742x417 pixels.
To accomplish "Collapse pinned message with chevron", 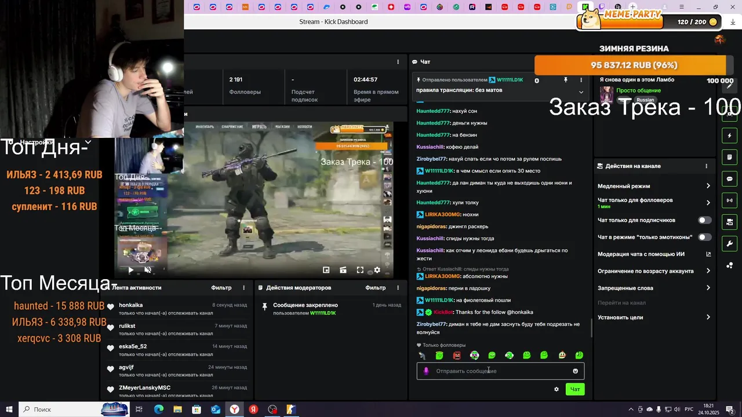I will pos(581,92).
